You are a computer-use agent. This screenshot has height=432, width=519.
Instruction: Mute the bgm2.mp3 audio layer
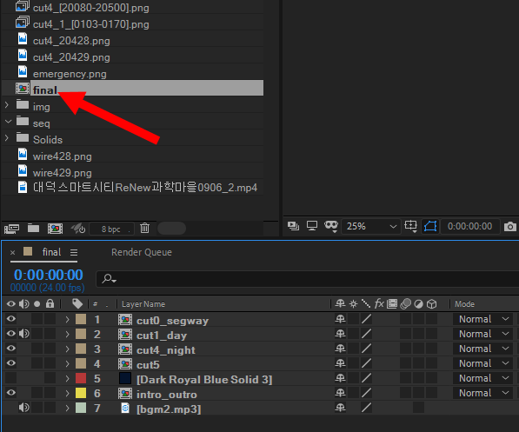point(23,408)
